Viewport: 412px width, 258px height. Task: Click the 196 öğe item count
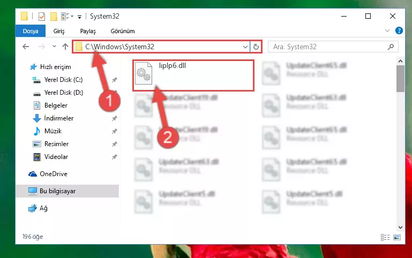click(x=33, y=237)
